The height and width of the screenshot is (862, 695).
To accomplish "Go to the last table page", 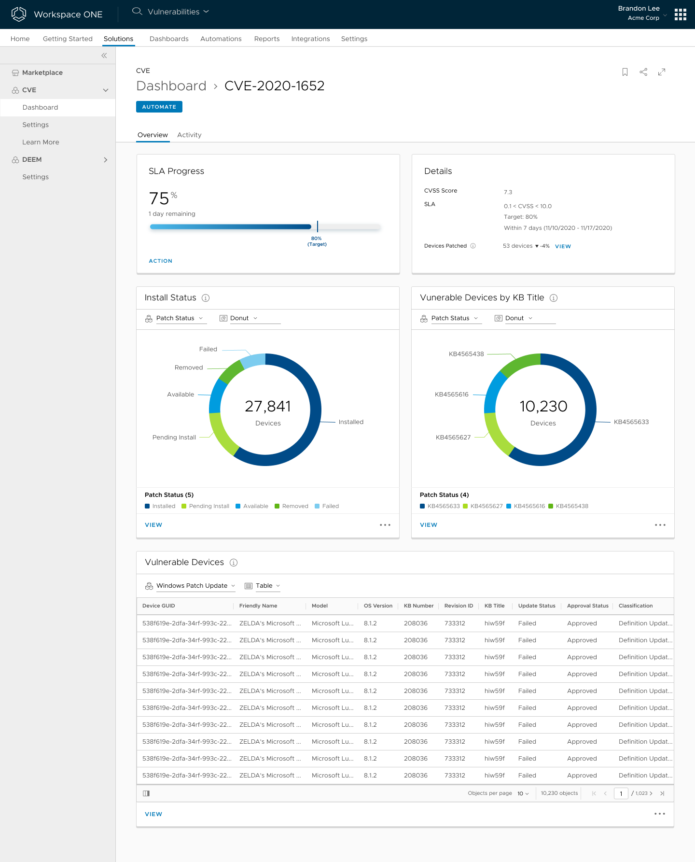I will pos(662,793).
